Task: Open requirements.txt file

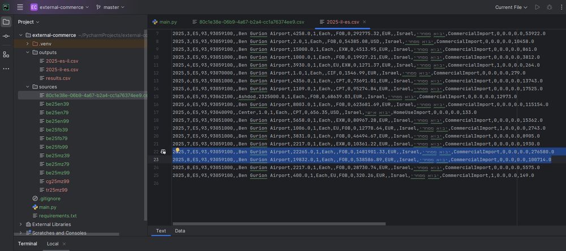Action: [x=57, y=215]
